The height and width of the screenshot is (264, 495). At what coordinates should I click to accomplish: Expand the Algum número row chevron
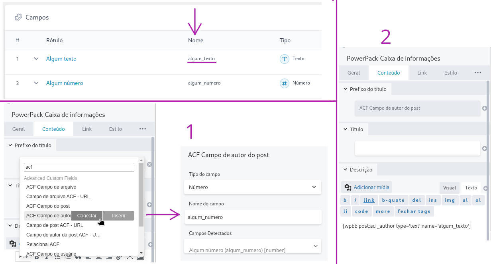coord(36,83)
